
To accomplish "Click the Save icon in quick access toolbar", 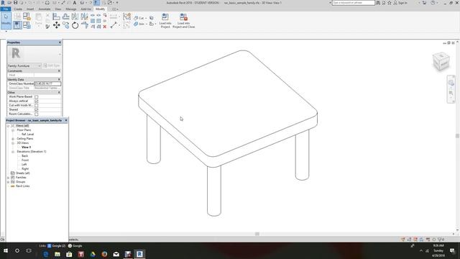I will (x=16, y=3).
